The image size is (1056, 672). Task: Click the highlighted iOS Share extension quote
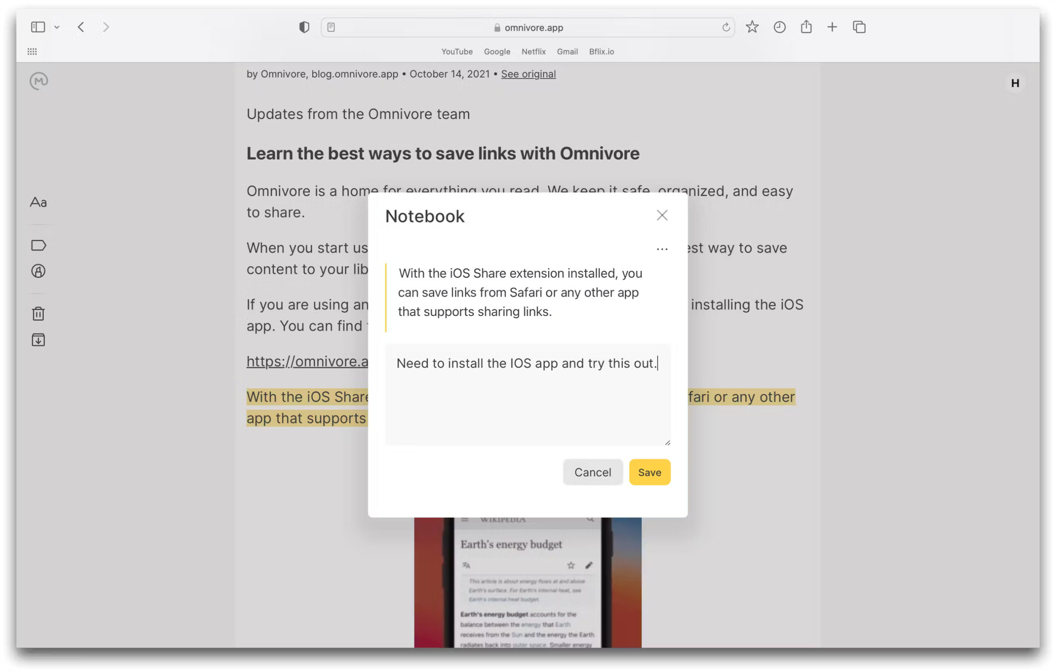(520, 292)
